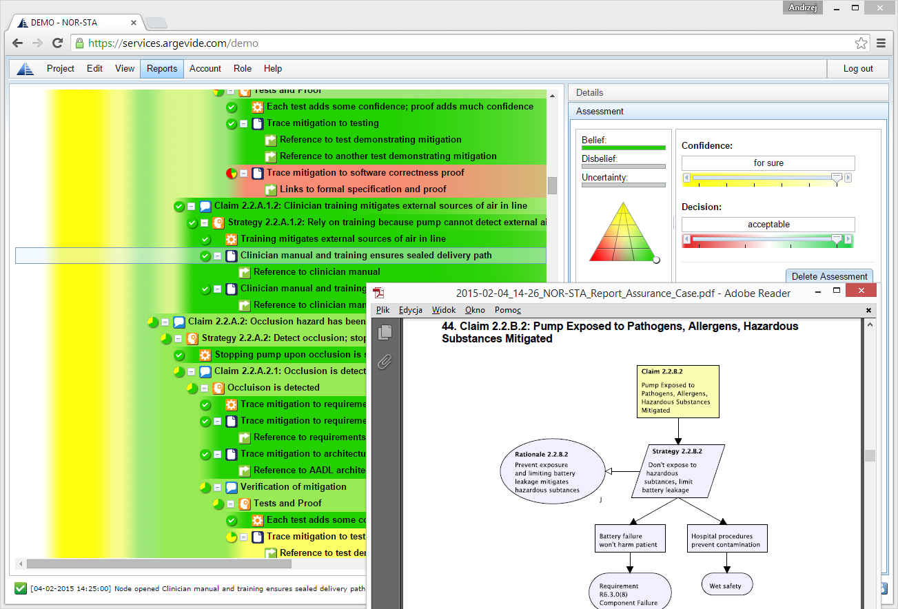
Task: Click speech-bubble icon of Claim 2.2.A.2.1
Action: [x=205, y=371]
